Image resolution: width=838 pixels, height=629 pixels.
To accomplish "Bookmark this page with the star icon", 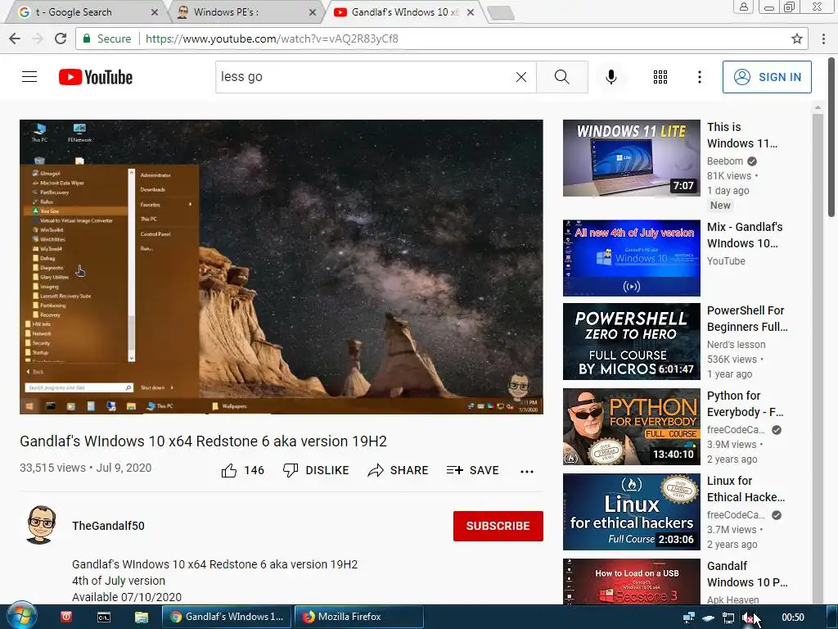I will pos(797,38).
